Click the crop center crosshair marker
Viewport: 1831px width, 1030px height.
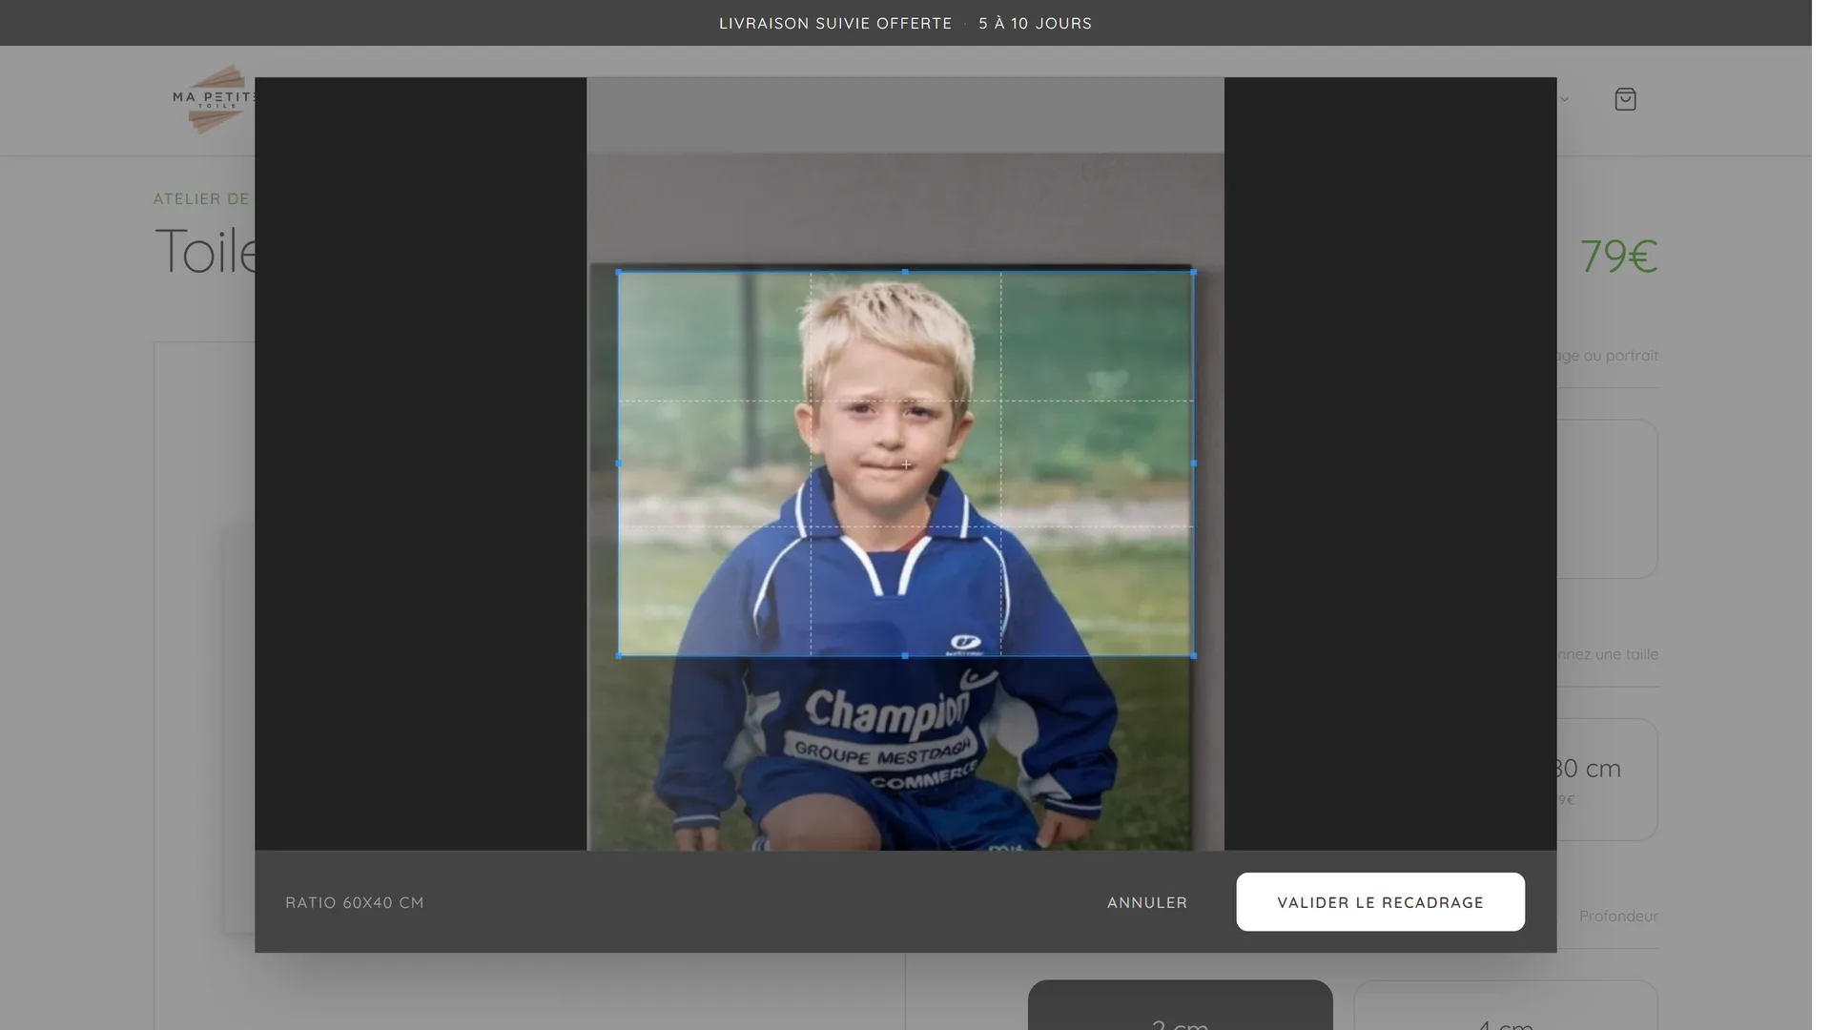tap(906, 464)
